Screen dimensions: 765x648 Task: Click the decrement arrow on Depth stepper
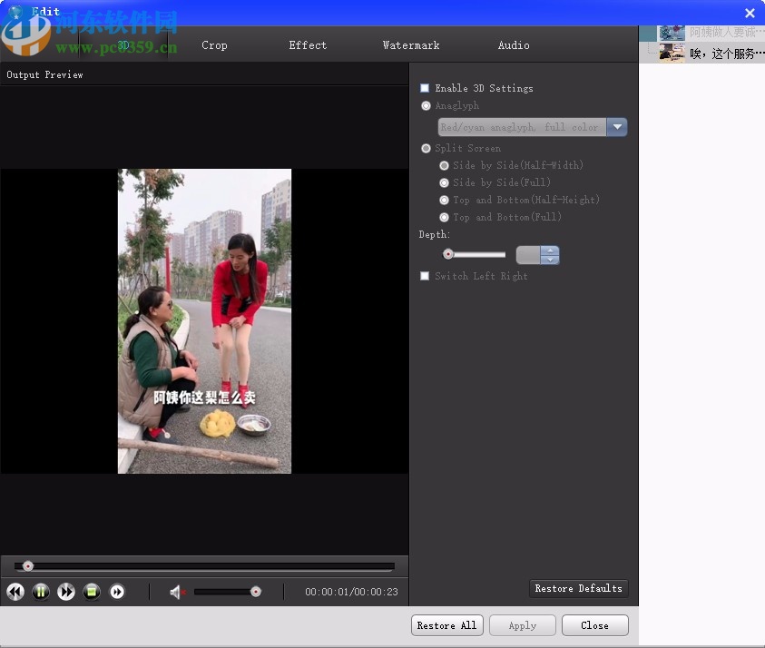(x=550, y=259)
